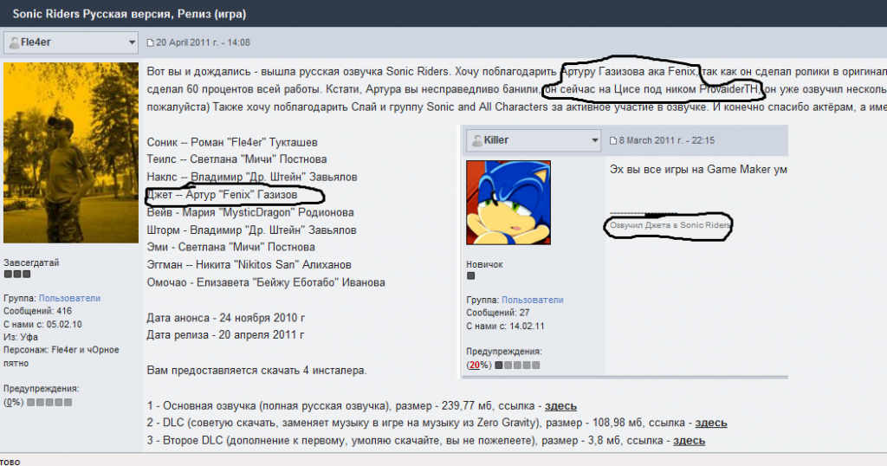Select line Эггман -- Никита "Nikitos San" Алиханов
The height and width of the screenshot is (466, 887).
pyautogui.click(x=249, y=264)
